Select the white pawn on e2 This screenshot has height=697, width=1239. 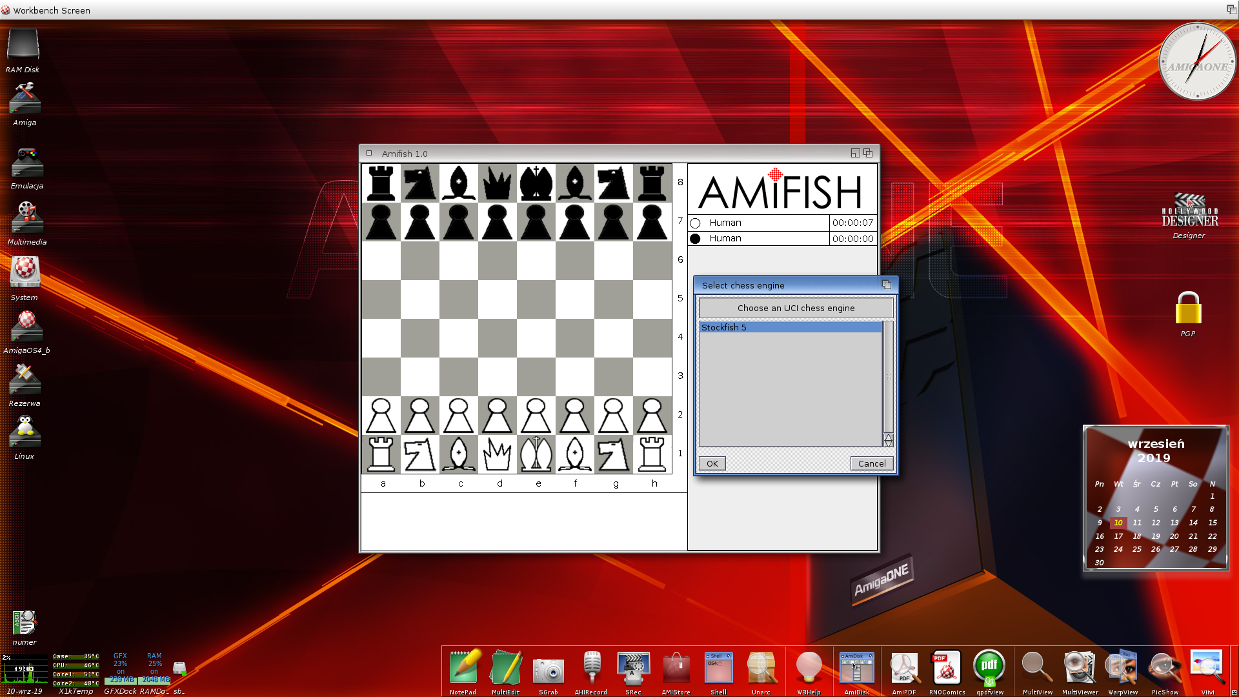coord(536,415)
